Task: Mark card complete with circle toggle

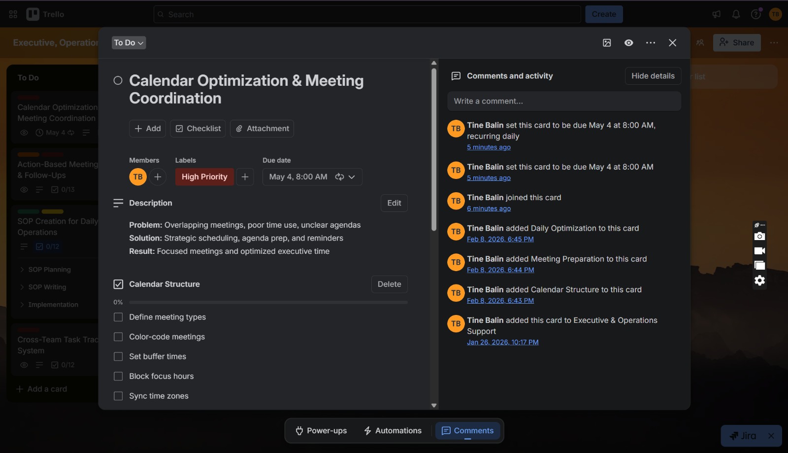Action: tap(118, 80)
